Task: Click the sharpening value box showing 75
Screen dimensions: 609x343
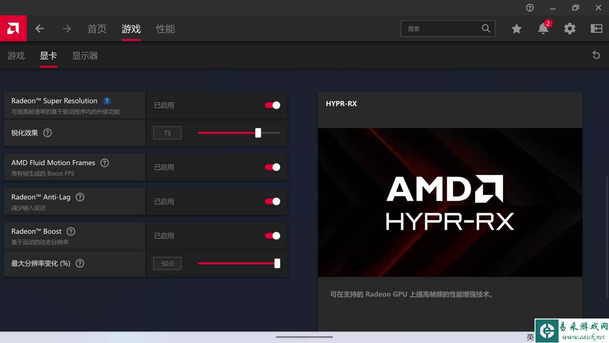Action: tap(167, 133)
